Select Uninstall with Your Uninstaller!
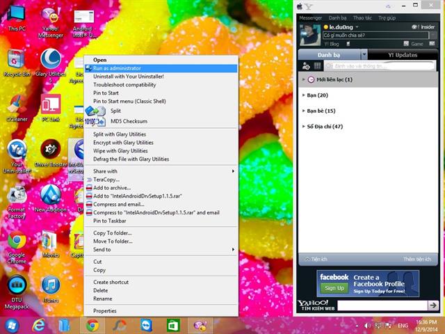The width and height of the screenshot is (445, 334). point(161,77)
